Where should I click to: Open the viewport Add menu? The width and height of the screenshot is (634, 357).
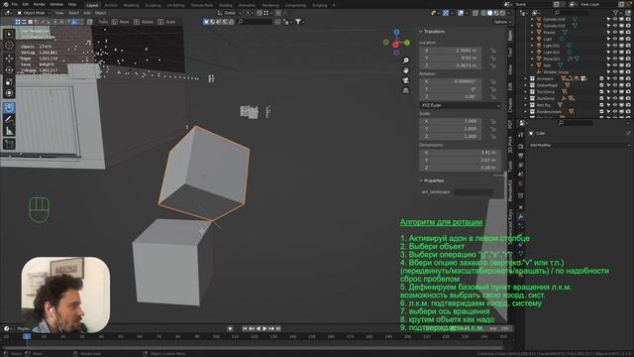(x=87, y=13)
